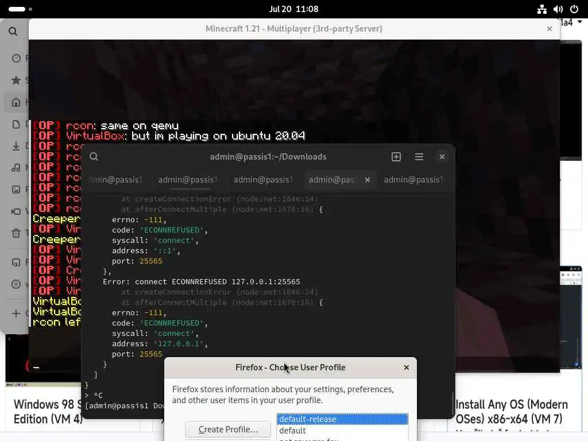The height and width of the screenshot is (441, 588).
Task: Click the plus Other Locations icon in Files
Action: click(16, 314)
